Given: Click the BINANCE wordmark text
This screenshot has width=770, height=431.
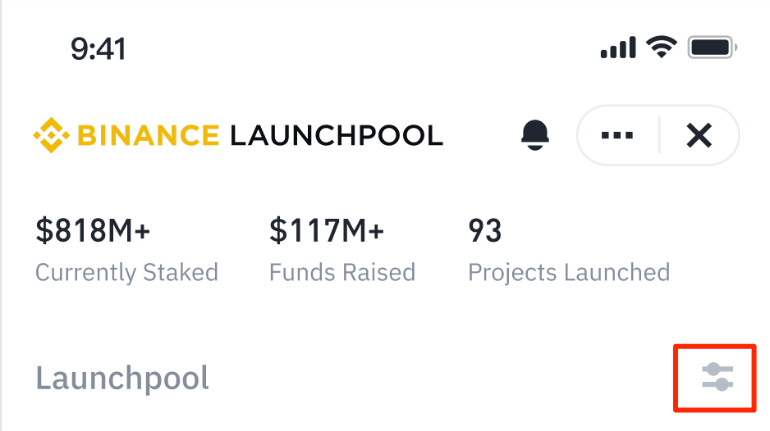Looking at the screenshot, I should (x=148, y=135).
